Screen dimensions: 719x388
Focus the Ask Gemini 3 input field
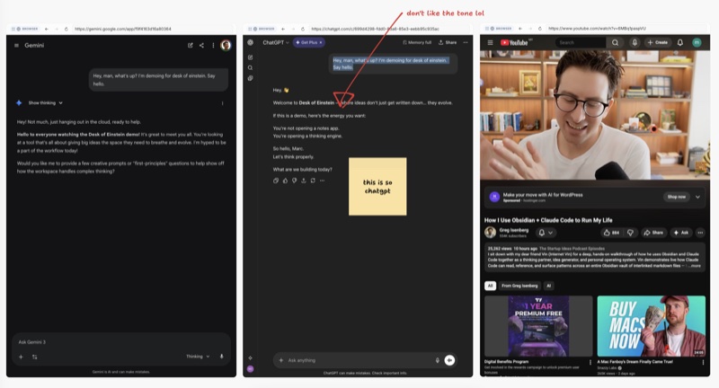coord(121,342)
